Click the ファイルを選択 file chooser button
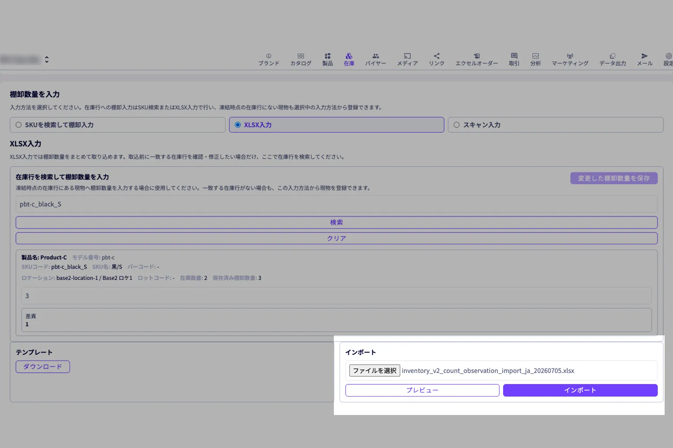 pos(374,371)
